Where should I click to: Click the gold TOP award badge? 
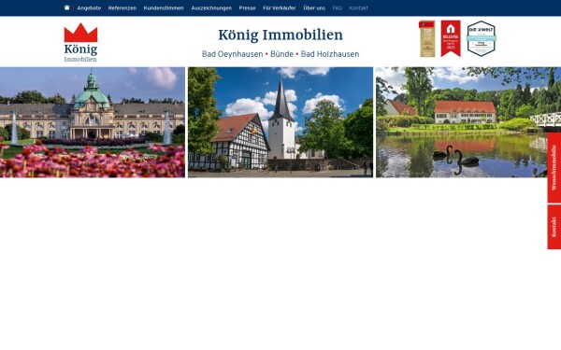pyautogui.click(x=427, y=38)
